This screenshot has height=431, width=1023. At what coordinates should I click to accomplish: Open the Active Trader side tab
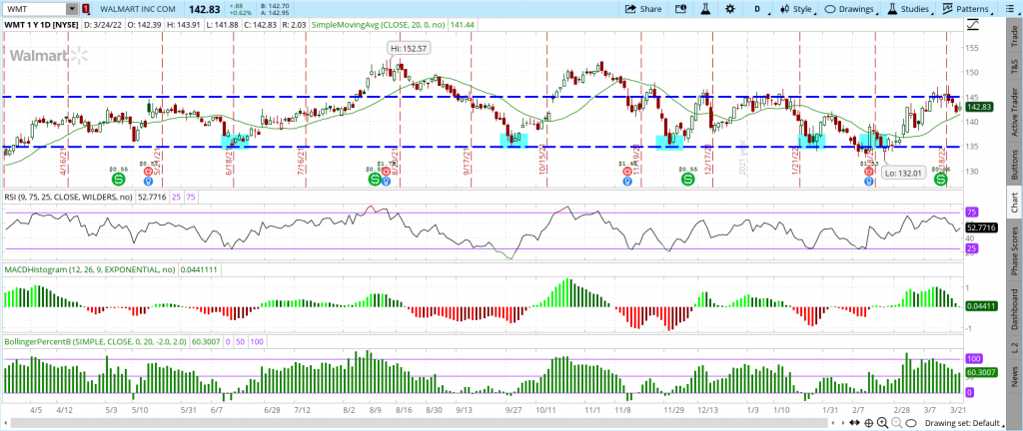[x=1013, y=110]
